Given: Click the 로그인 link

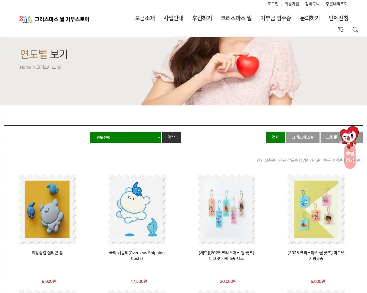Looking at the screenshot, I should pos(273,4).
